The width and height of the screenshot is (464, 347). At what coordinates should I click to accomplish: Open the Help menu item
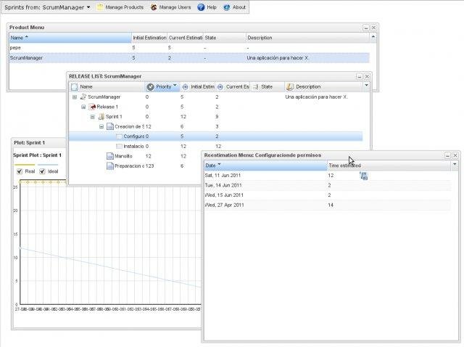coord(207,7)
